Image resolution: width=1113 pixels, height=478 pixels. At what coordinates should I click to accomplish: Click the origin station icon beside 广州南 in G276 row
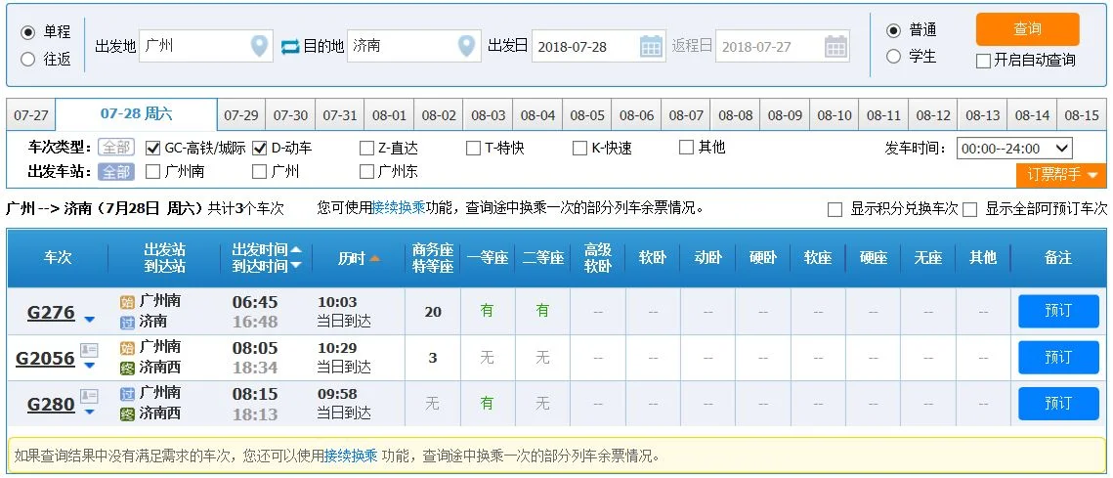click(127, 301)
